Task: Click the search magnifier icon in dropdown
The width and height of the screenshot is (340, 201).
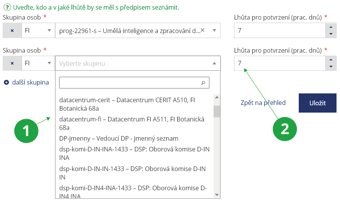Action: point(204,83)
